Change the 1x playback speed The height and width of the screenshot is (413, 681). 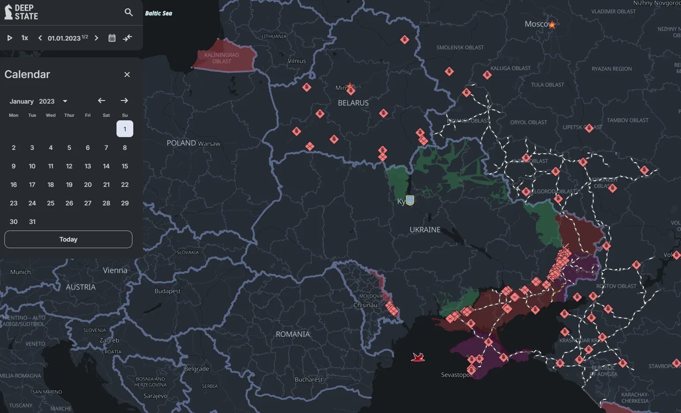[x=25, y=38]
